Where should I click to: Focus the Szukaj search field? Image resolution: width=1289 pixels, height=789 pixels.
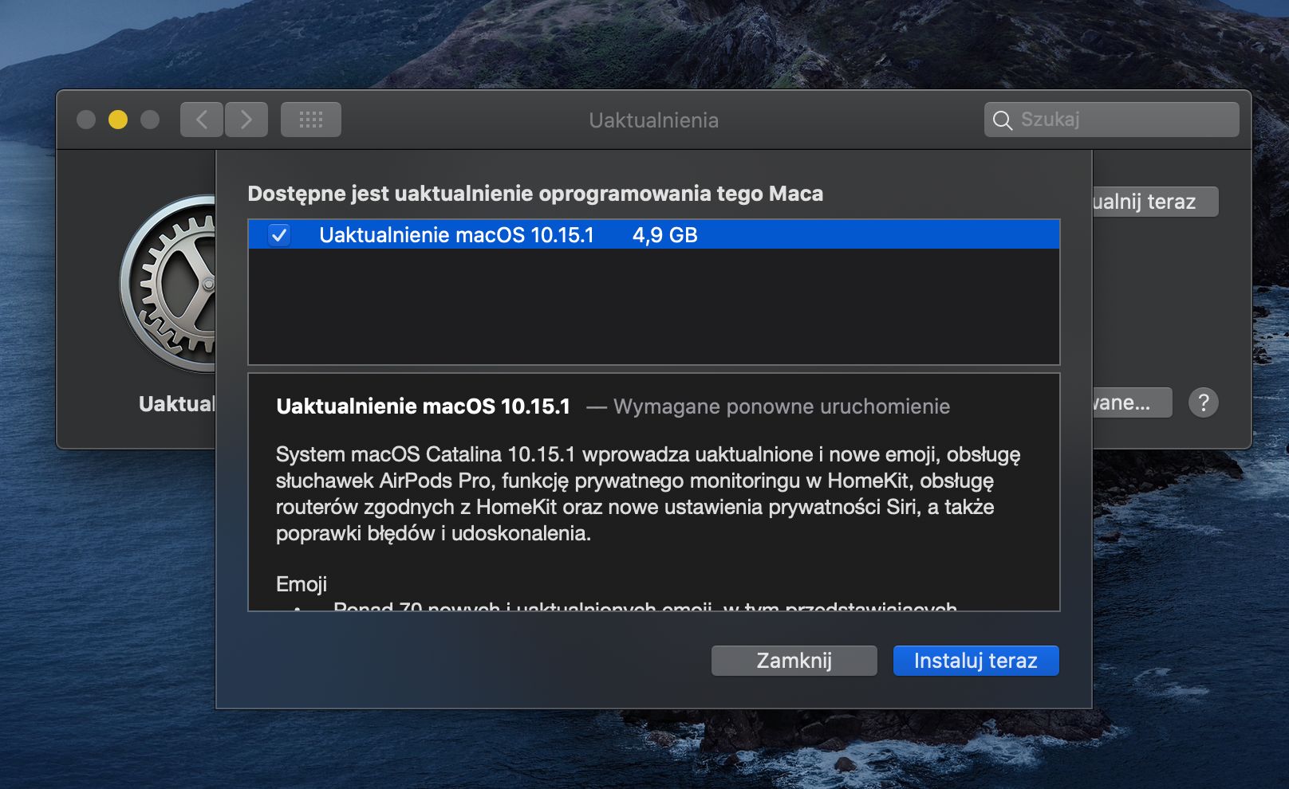(x=1112, y=120)
